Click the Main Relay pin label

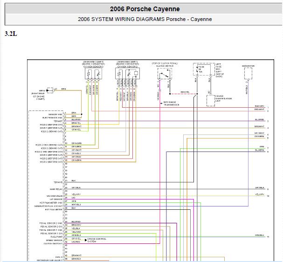tap(56, 189)
